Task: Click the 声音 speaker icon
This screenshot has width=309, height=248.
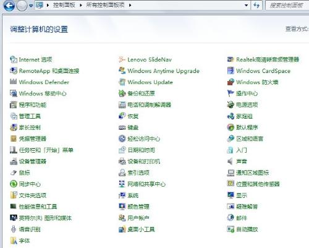Action: point(231,161)
